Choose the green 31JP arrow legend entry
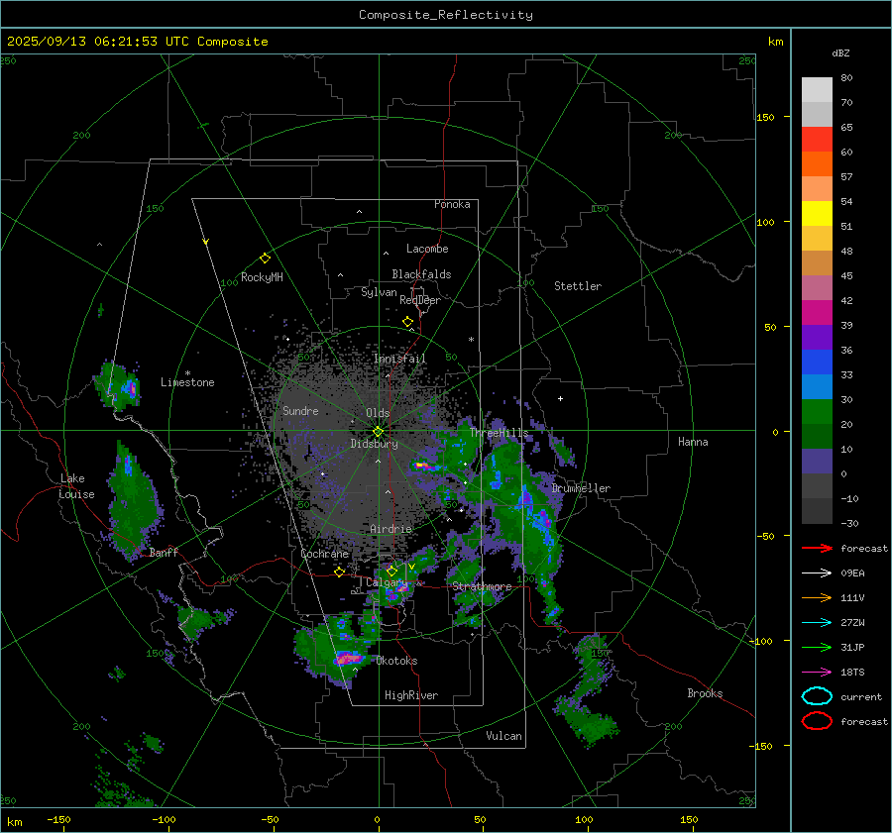 817,647
